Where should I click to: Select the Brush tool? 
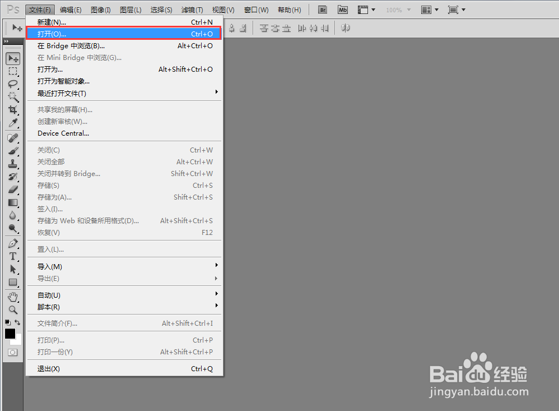click(13, 151)
